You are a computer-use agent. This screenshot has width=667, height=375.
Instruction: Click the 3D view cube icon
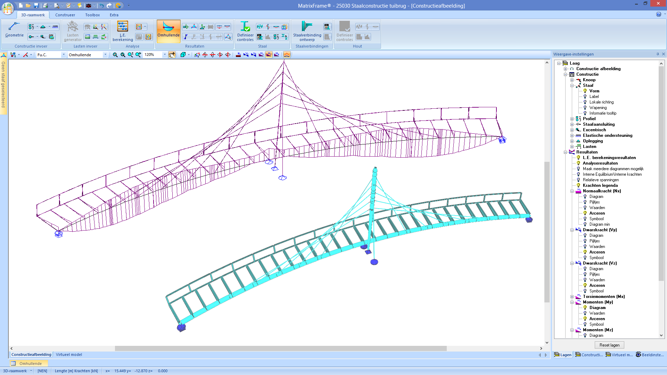tap(183, 55)
